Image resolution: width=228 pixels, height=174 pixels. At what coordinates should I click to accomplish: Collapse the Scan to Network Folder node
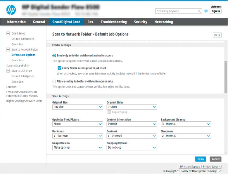tap(8, 49)
